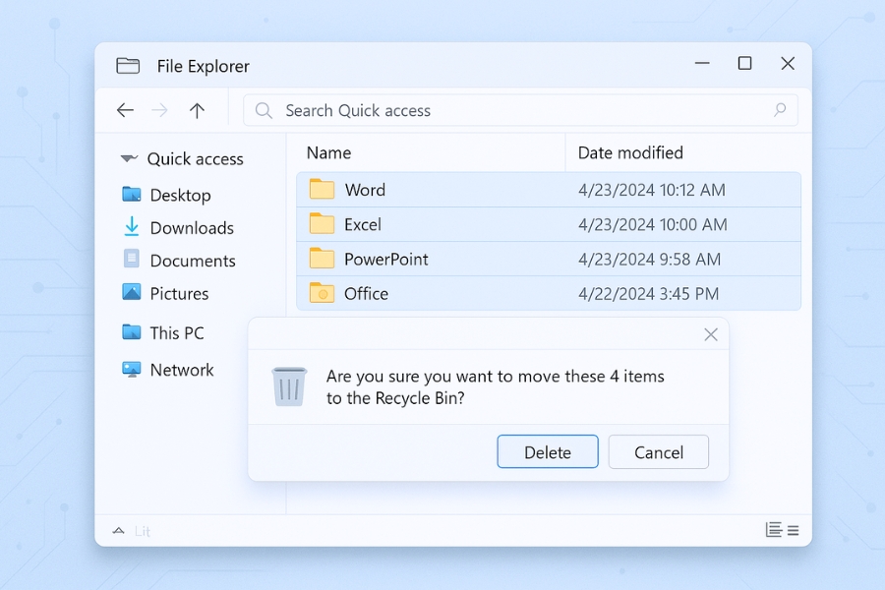The image size is (885, 590).
Task: Click the back navigation arrow
Action: click(x=125, y=110)
